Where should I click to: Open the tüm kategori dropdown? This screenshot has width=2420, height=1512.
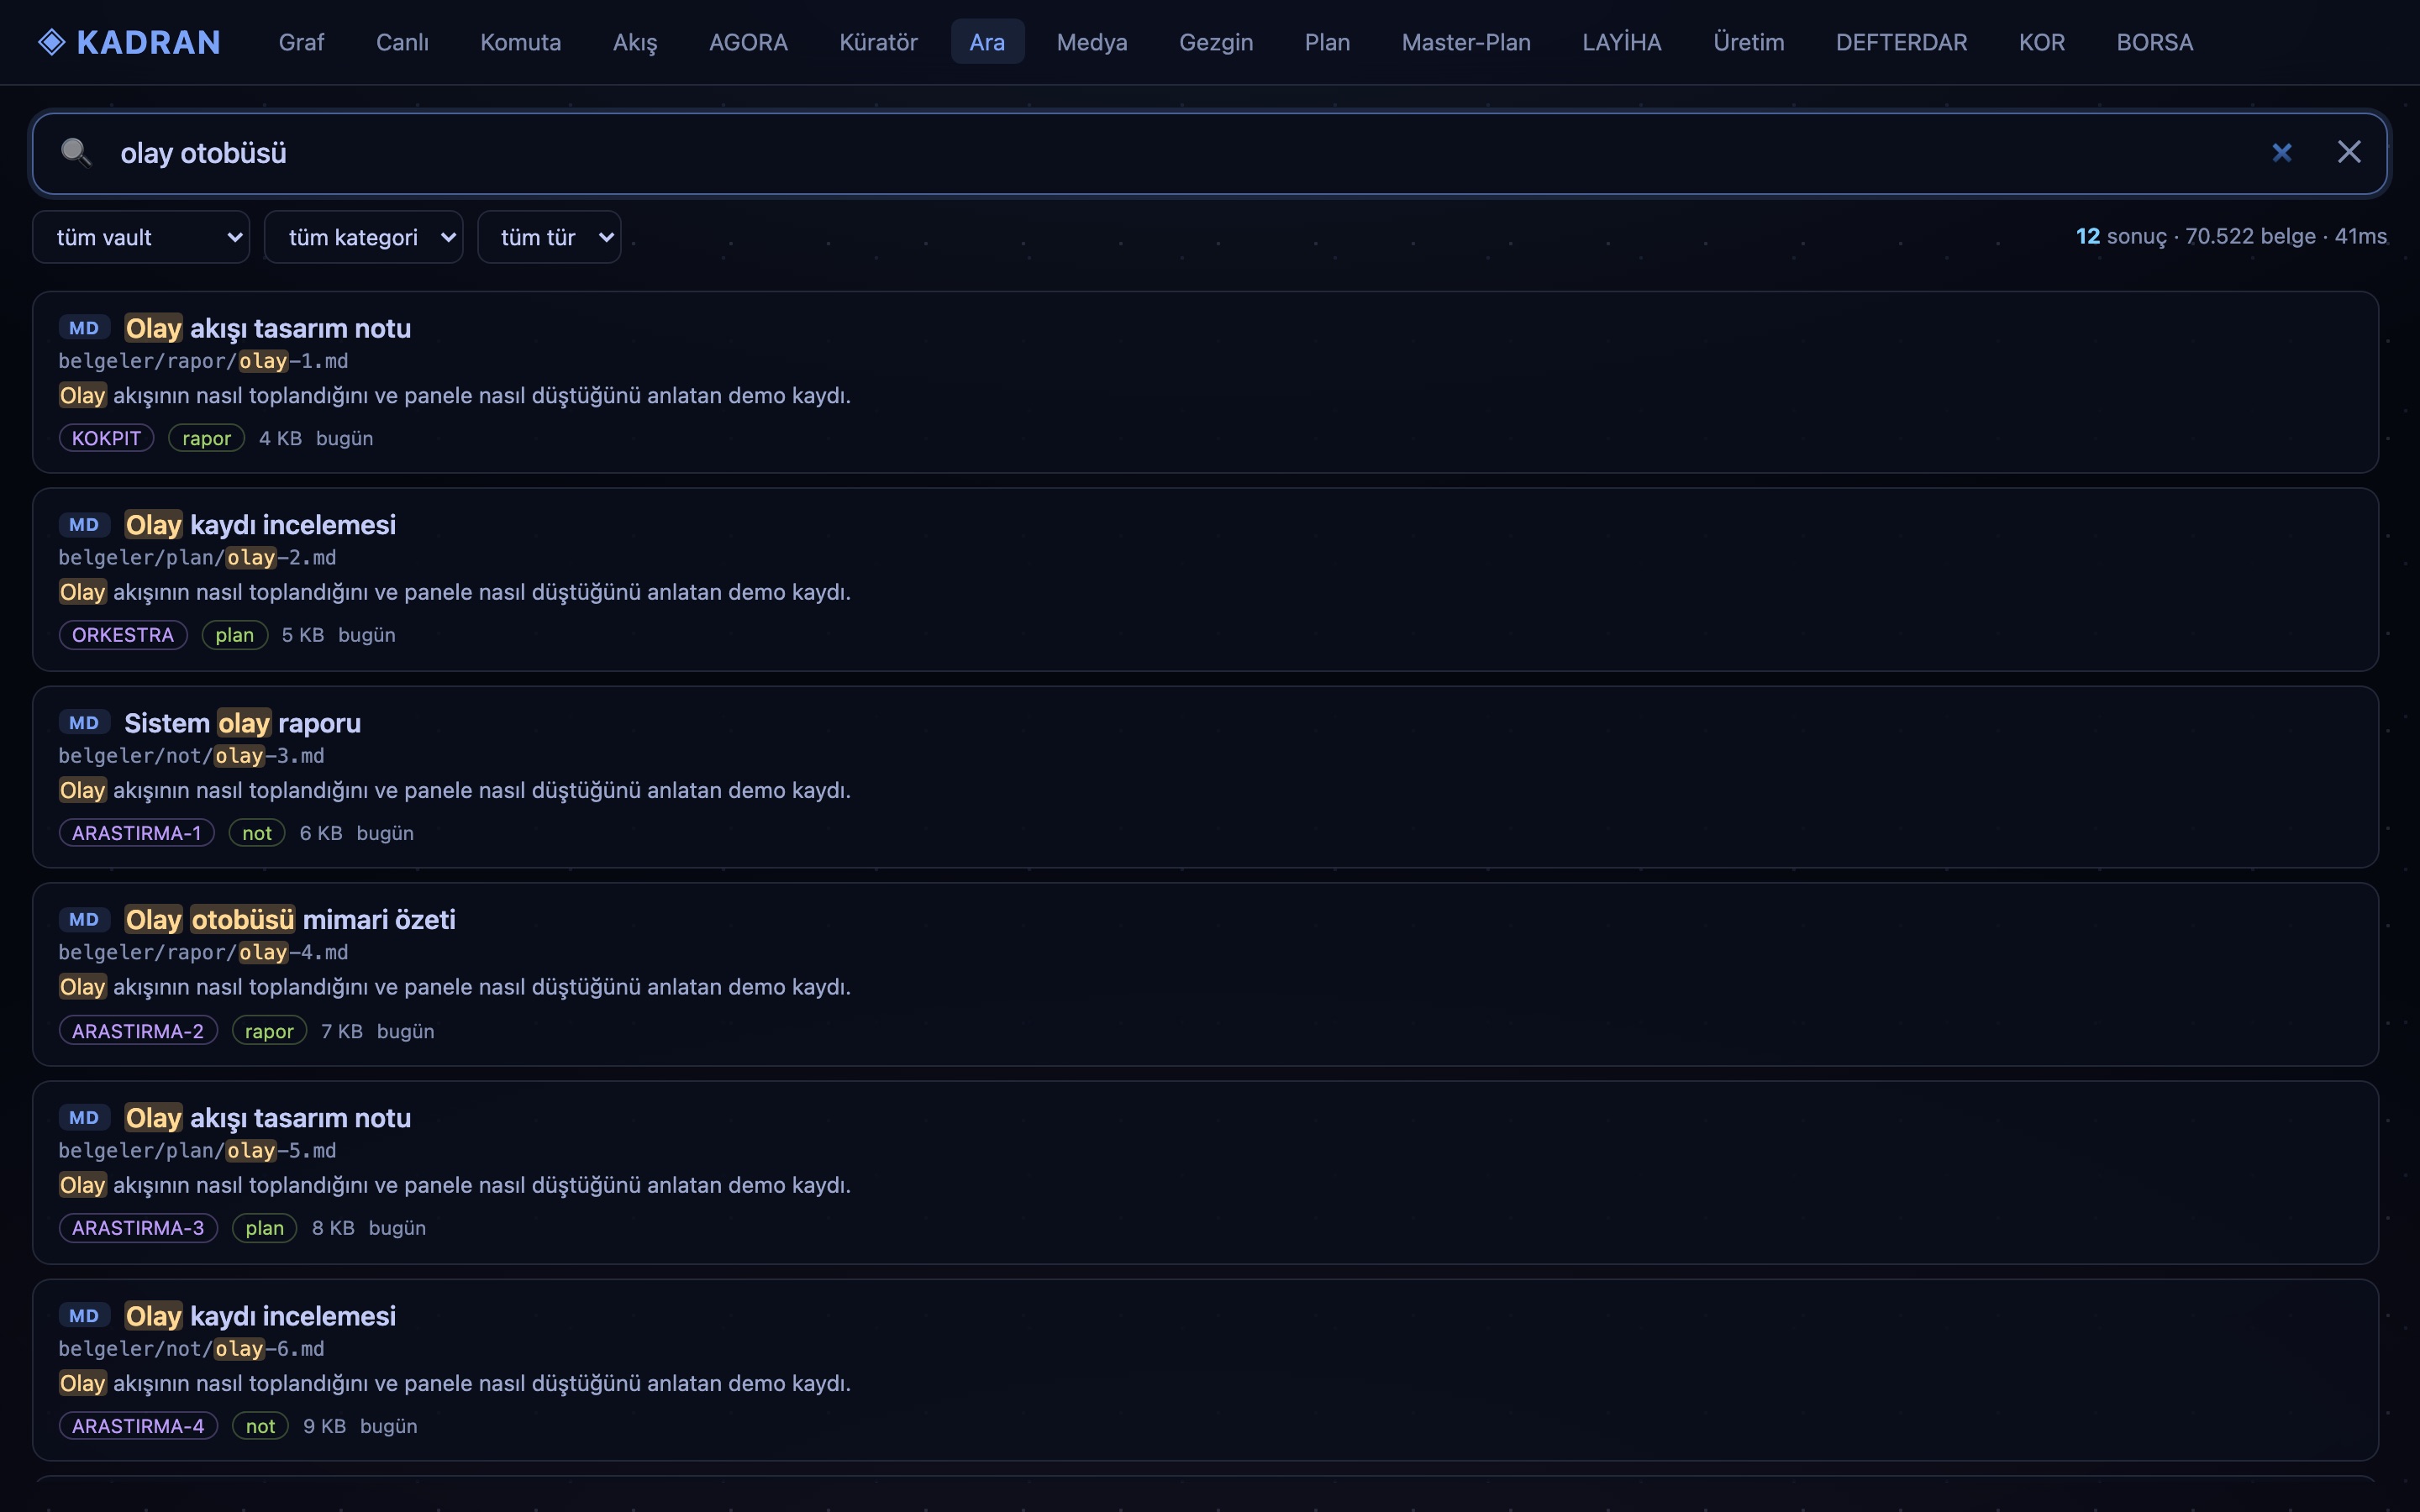363,237
